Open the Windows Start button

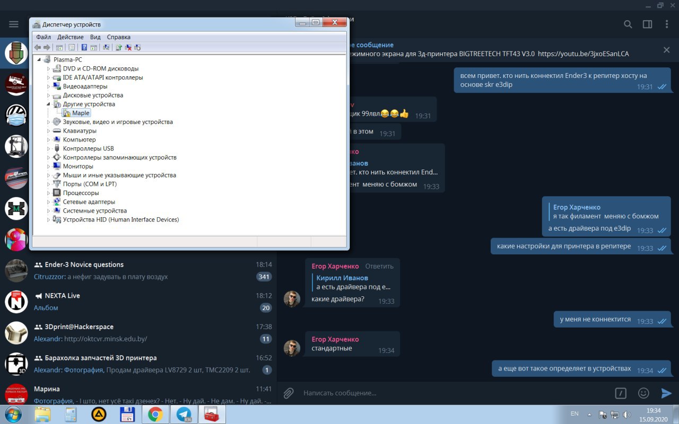click(x=14, y=414)
